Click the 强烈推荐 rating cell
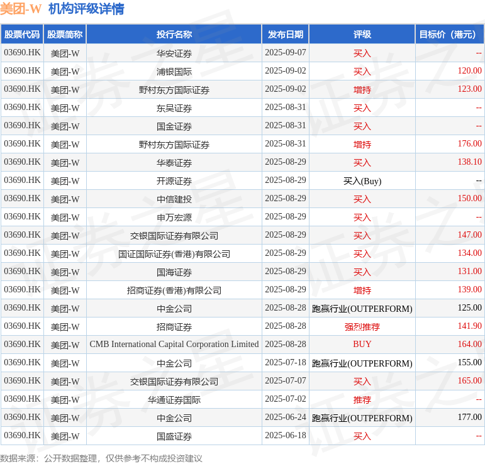 pos(362,327)
